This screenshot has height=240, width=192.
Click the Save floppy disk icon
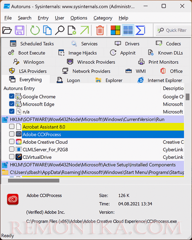[19, 30]
